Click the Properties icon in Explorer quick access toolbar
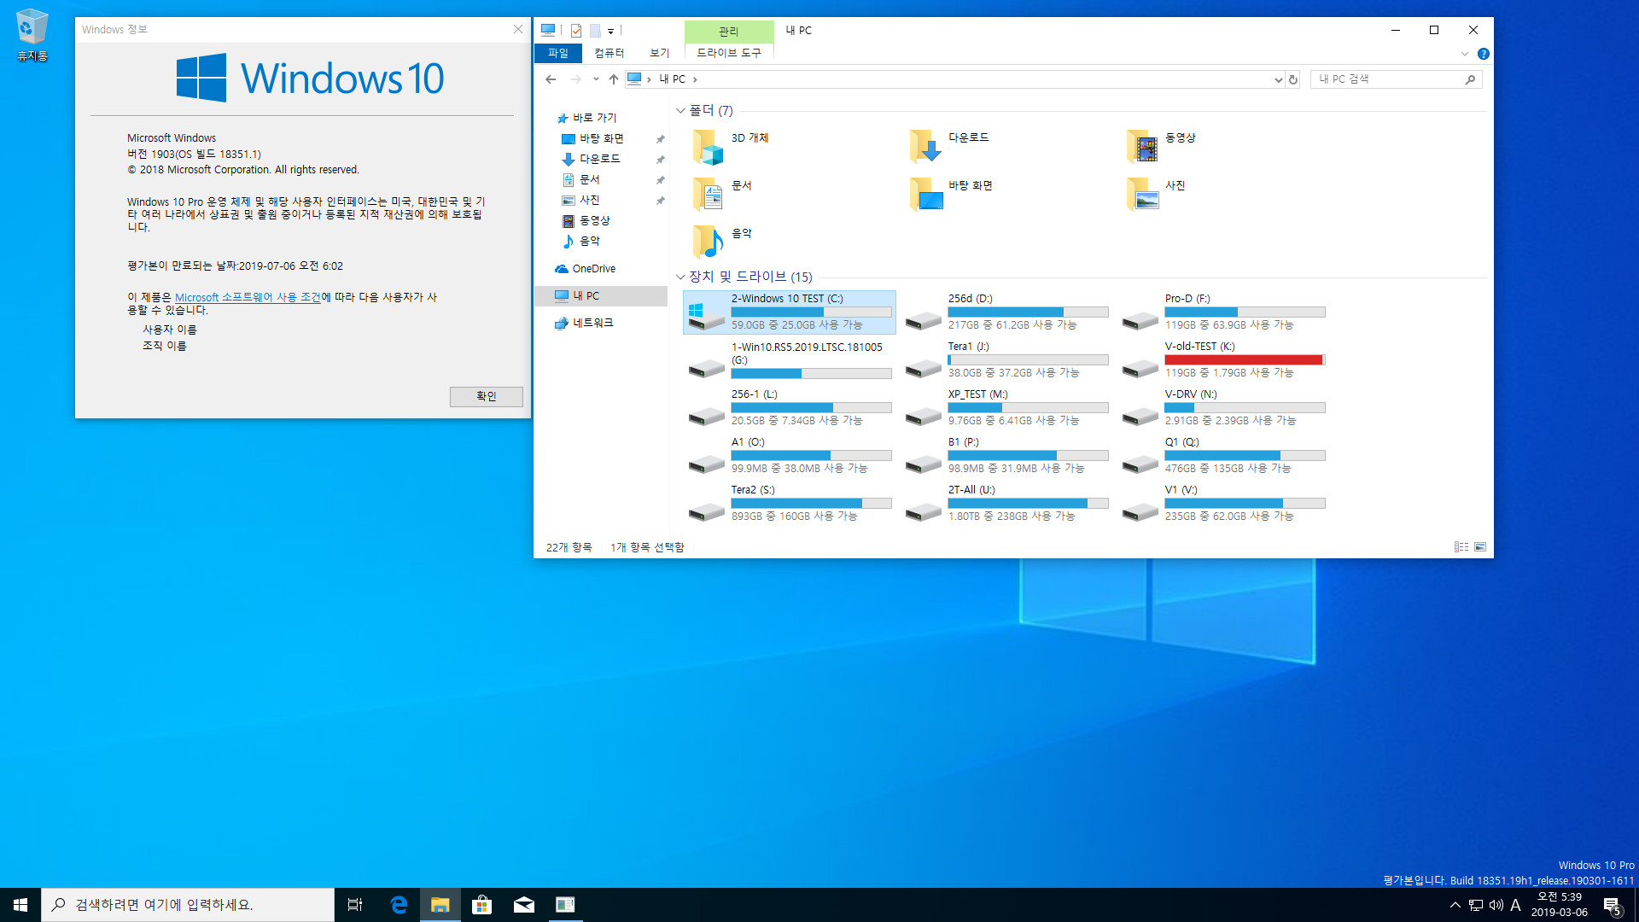The width and height of the screenshot is (1639, 922). pos(576,31)
